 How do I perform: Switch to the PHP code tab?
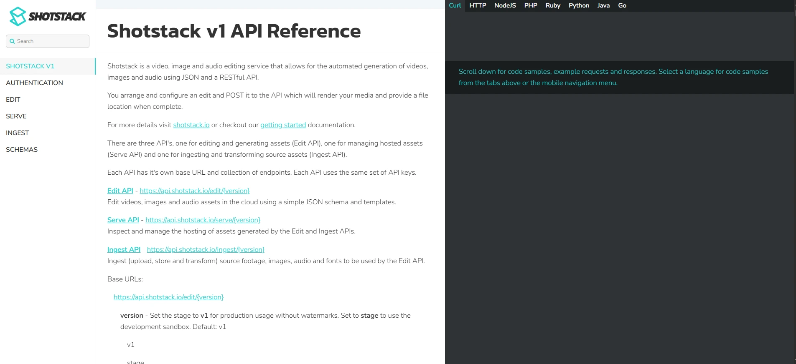pos(531,5)
